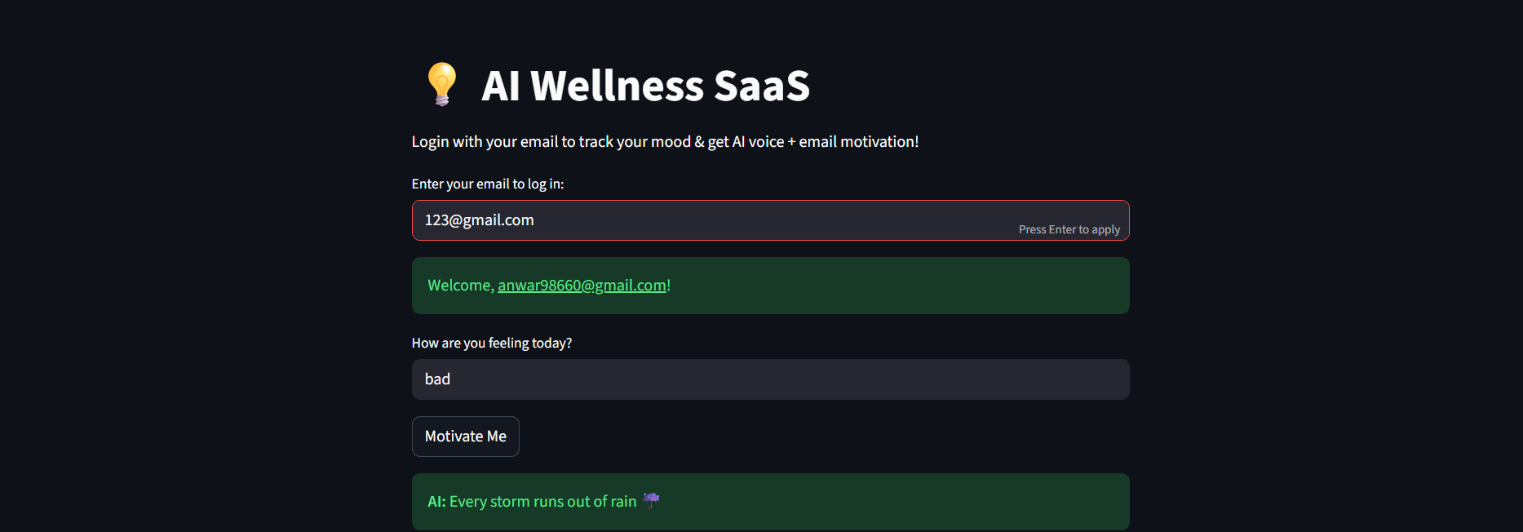Click the word "Welcome," in the banner
The image size is (1523, 532).
(461, 286)
